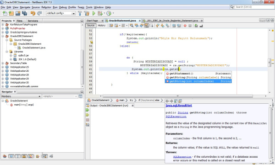Click the Find Next Occurrence icon
Image resolution: width=275 pixels, height=165 pixels.
[x=142, y=26]
